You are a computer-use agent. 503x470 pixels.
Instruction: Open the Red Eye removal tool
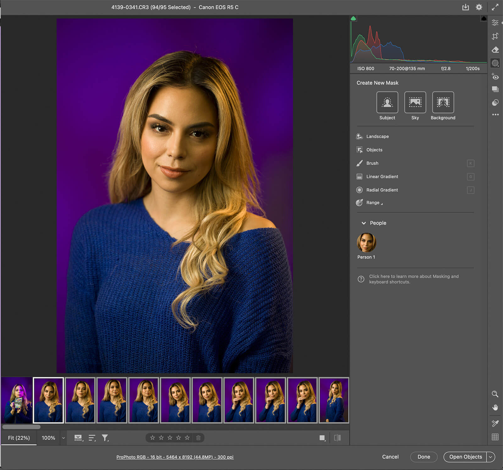tap(495, 76)
